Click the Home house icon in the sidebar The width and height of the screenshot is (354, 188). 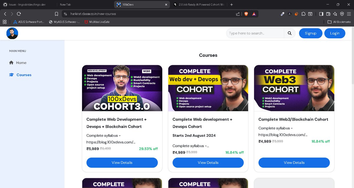coord(11,62)
